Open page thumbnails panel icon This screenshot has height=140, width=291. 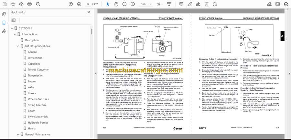pyautogui.click(x=4, y=14)
